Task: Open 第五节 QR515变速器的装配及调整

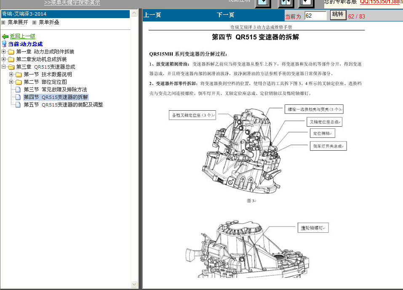Action: click(63, 104)
